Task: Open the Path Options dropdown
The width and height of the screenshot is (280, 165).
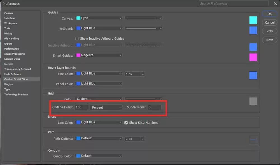Action: click(98, 139)
